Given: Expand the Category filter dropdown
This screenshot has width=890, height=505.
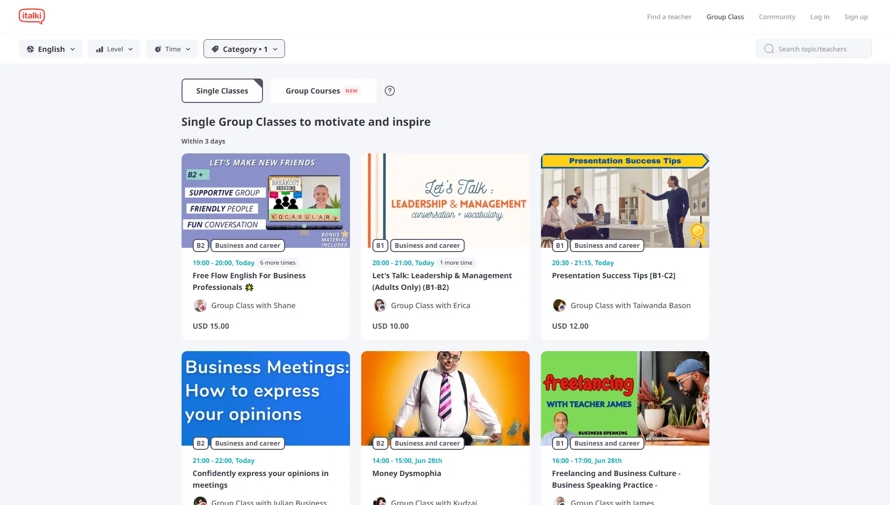Looking at the screenshot, I should point(244,49).
